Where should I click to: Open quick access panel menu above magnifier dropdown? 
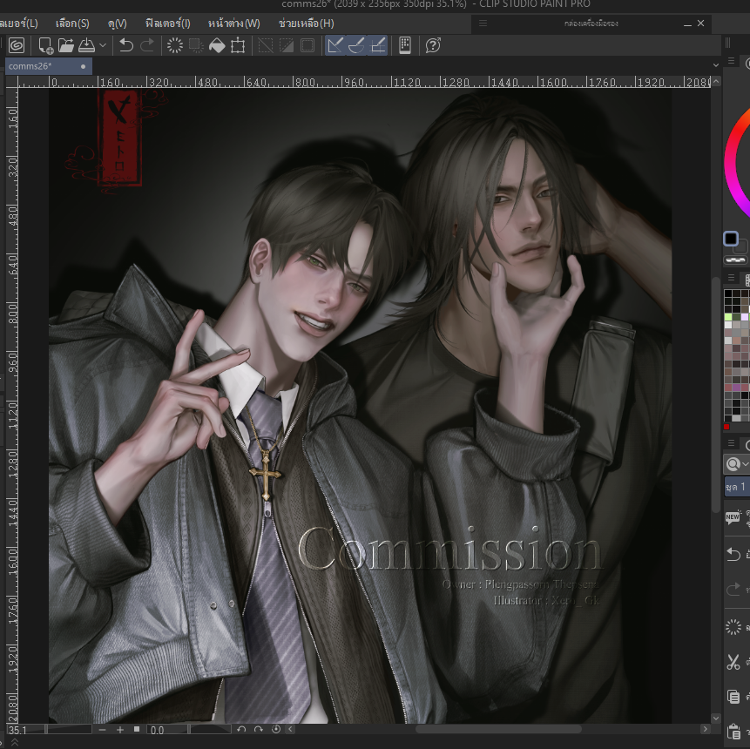point(731,443)
